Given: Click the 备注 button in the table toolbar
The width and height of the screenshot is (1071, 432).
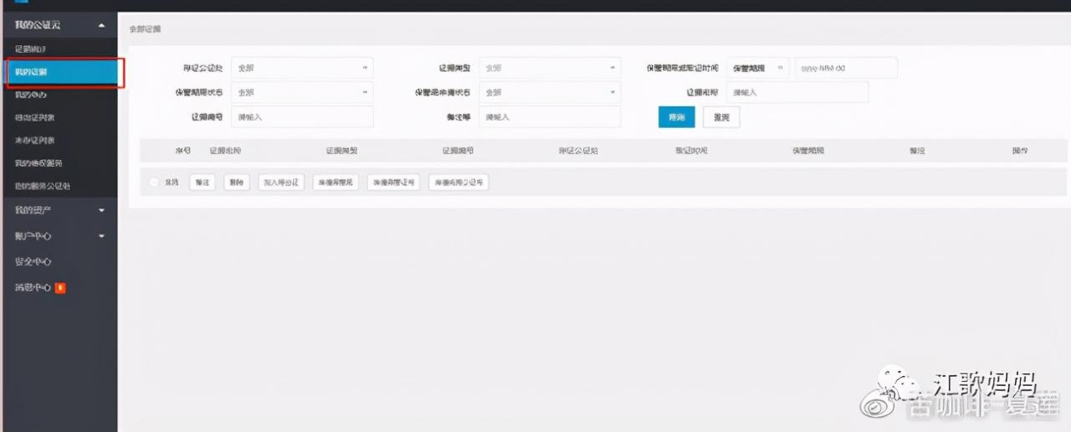Looking at the screenshot, I should click(x=202, y=182).
